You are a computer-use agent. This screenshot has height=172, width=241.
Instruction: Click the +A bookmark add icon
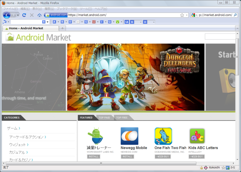point(127,22)
